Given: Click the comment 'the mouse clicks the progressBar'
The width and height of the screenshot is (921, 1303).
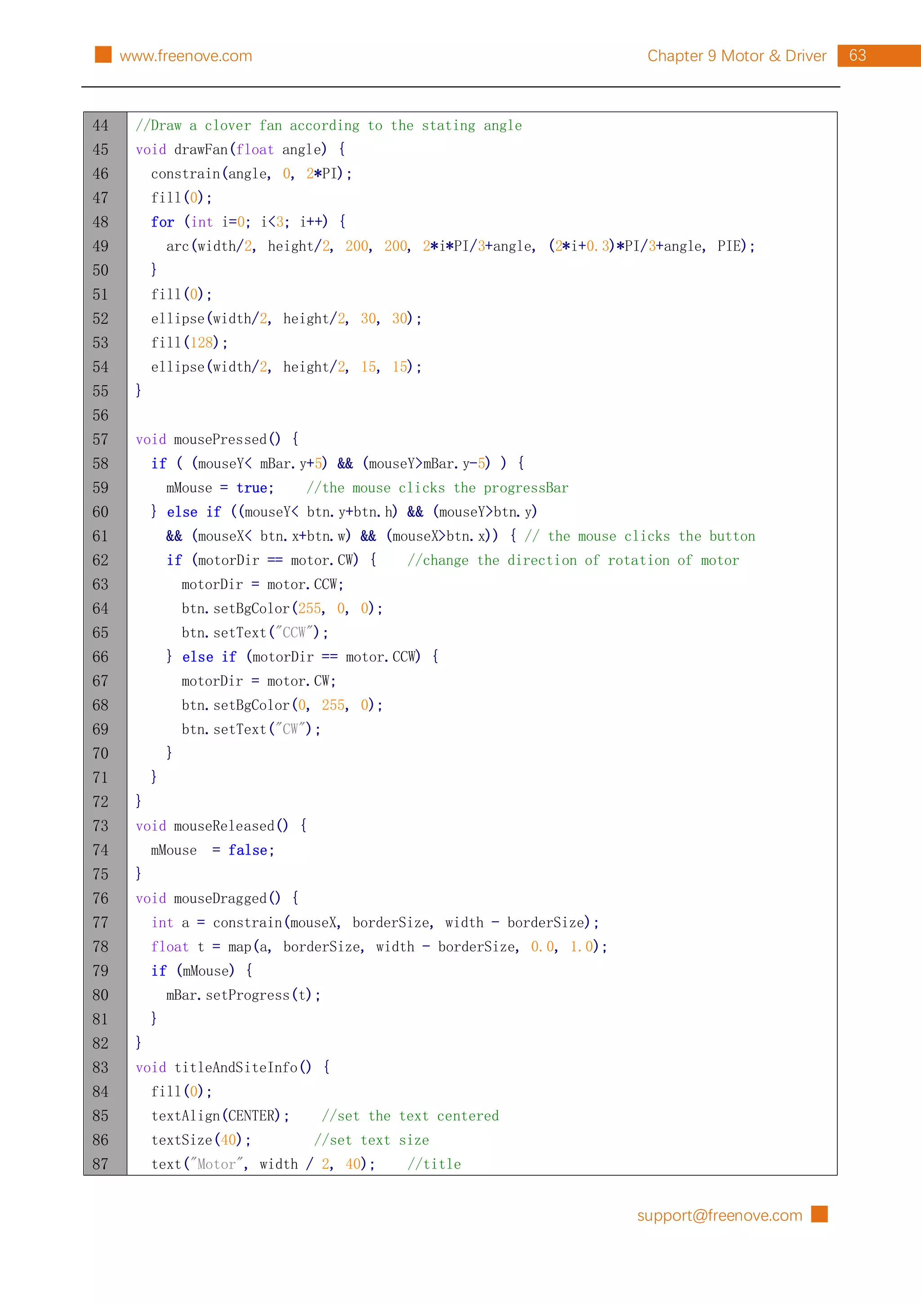Looking at the screenshot, I should (437, 487).
